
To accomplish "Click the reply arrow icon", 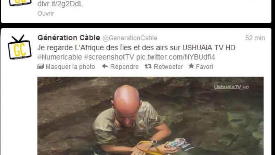I will coord(105,66).
